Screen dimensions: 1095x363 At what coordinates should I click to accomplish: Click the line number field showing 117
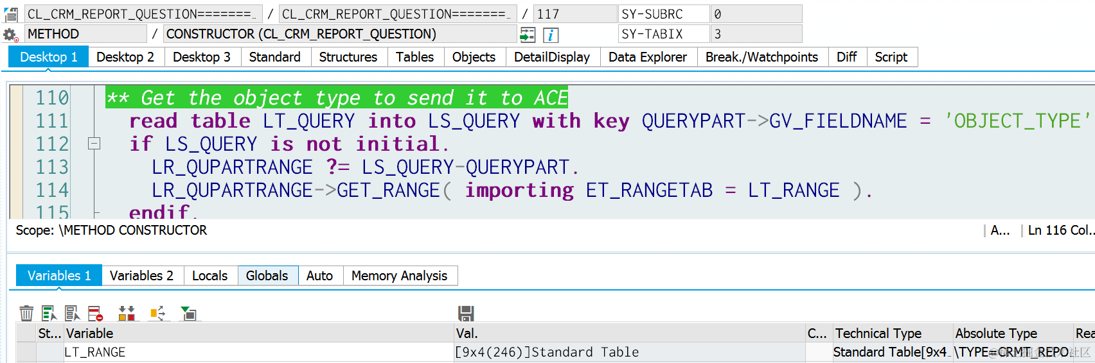[575, 14]
